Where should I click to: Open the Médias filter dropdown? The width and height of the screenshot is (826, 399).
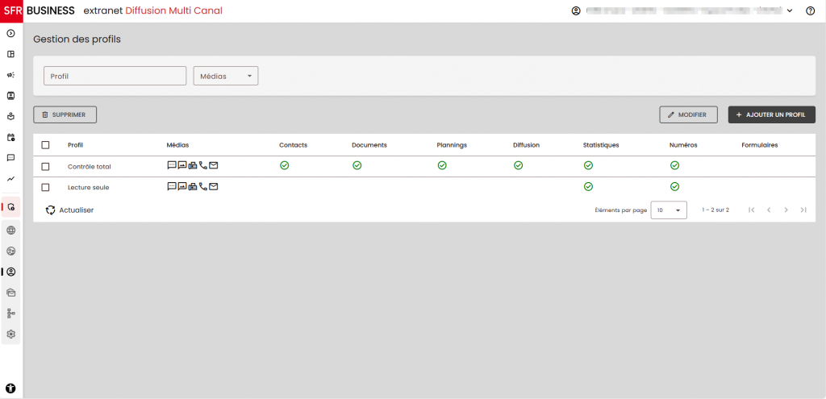click(x=226, y=76)
